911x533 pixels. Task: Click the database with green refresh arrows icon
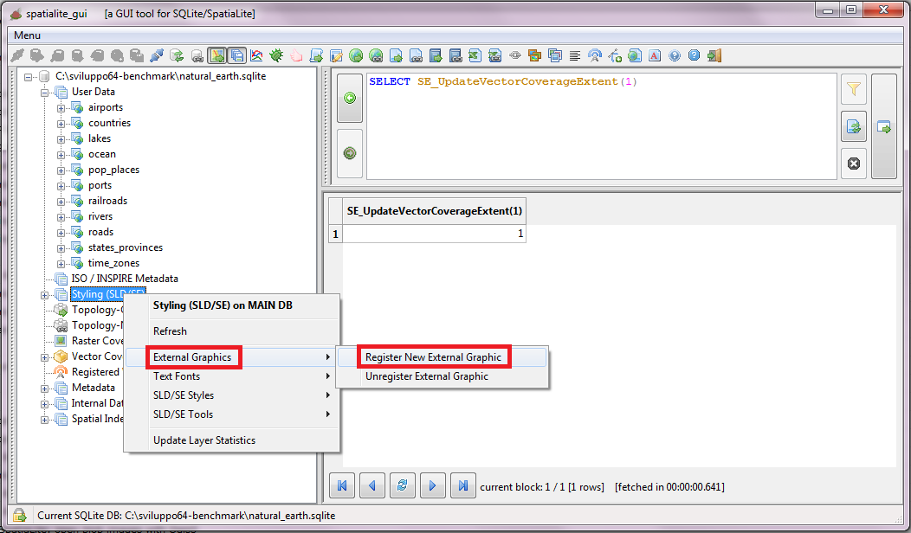coord(177,55)
